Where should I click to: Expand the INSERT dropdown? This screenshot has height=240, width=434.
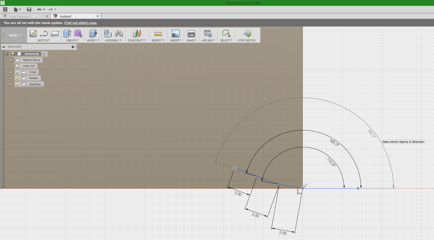[176, 40]
